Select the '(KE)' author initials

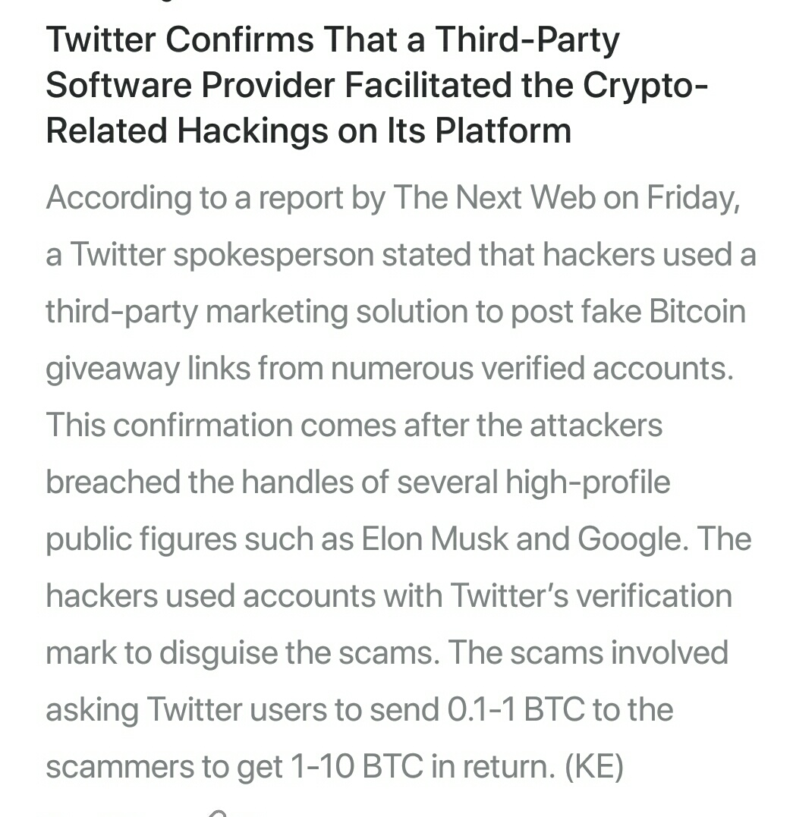[x=594, y=766]
